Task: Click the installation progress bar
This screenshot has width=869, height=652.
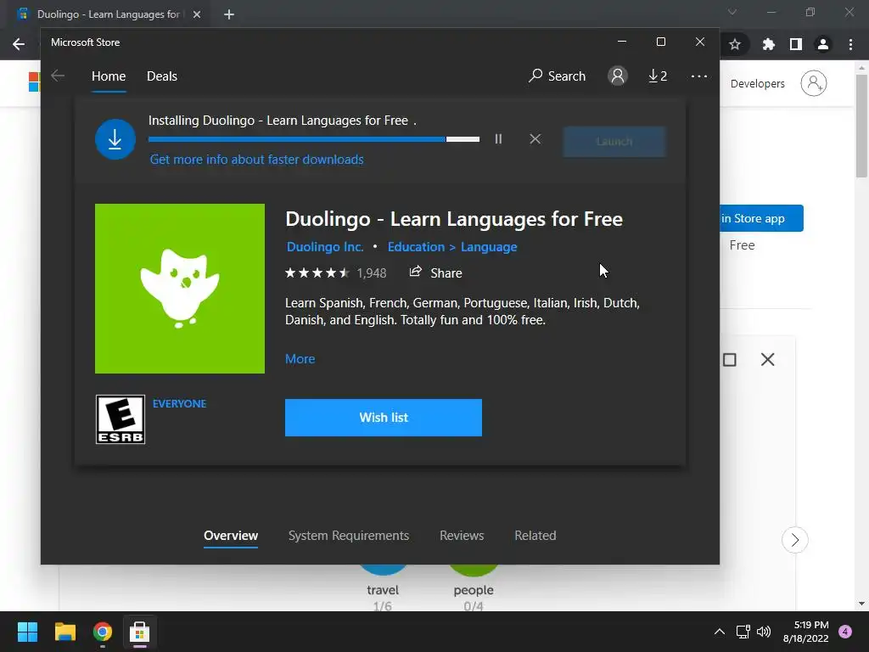Action: coord(314,139)
